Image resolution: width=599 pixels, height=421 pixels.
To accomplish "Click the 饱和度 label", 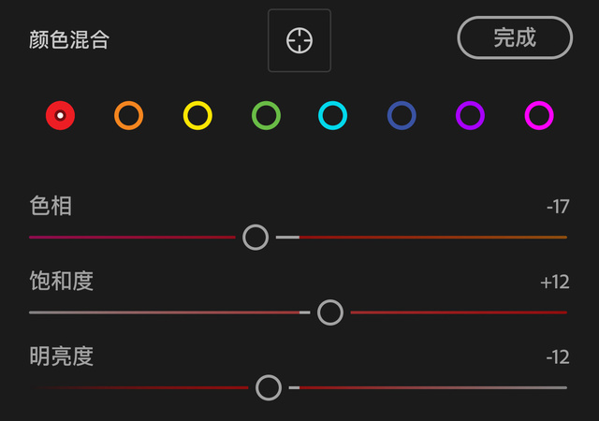I will pyautogui.click(x=62, y=282).
